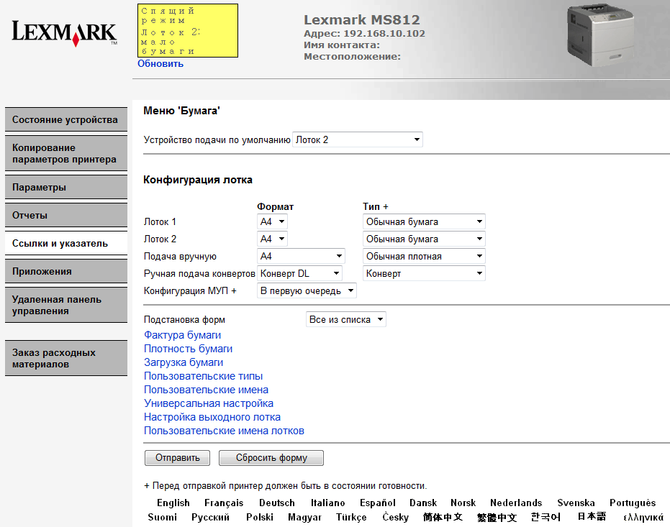
Task: Switch language to Português
Action: point(633,503)
